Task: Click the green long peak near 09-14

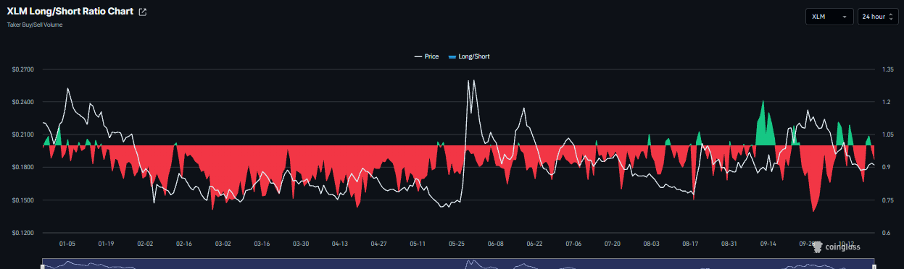Action: point(763,102)
